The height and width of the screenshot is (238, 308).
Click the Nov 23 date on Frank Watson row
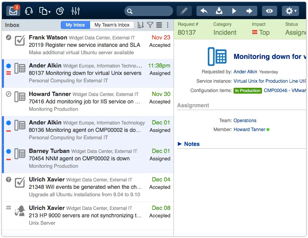tap(161, 37)
